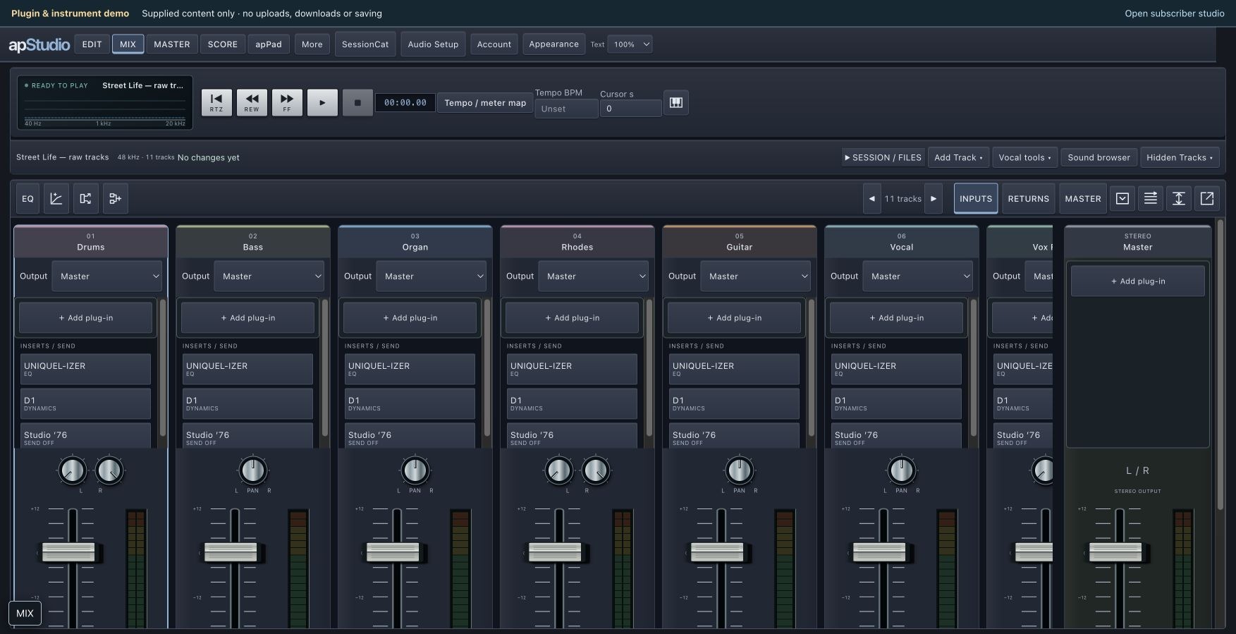The image size is (1236, 634).
Task: Click the lines-with-arrow icon in mixer toolbar
Action: [1151, 199]
